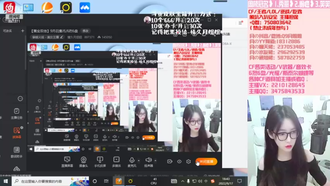Click the popularity flame count 145050
This screenshot has height=186, width=330.
coord(105,37)
